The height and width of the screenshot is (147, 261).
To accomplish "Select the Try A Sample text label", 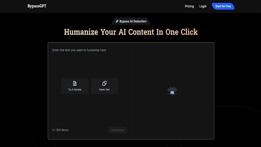I will (75, 90).
